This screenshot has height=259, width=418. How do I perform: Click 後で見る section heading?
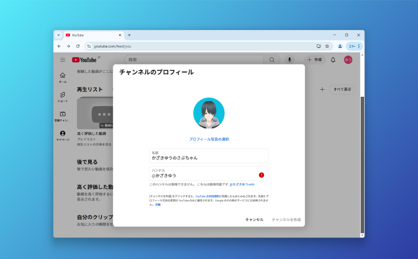(x=87, y=162)
